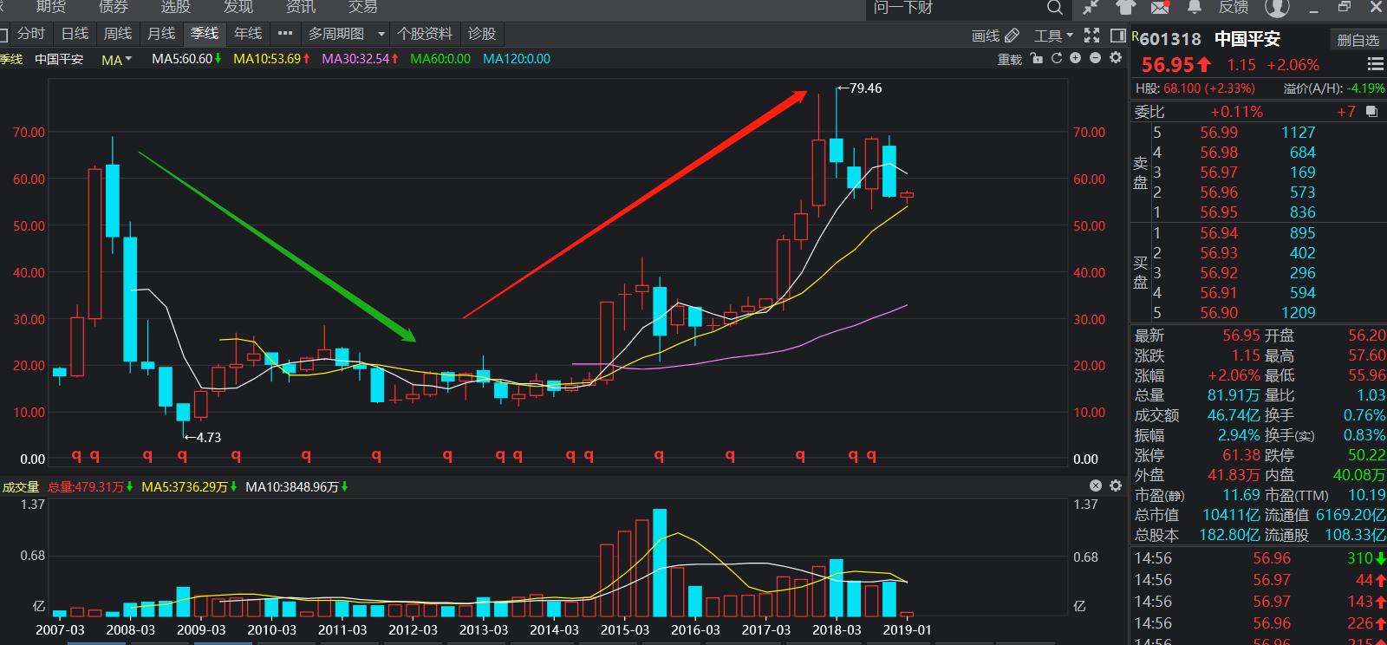This screenshot has height=645, width=1387.
Task: Expand the MA indicator dropdown
Action: pos(128,59)
